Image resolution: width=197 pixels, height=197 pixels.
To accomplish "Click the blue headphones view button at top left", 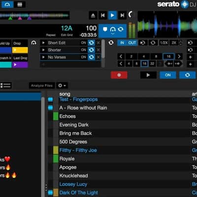I will (7, 4).
